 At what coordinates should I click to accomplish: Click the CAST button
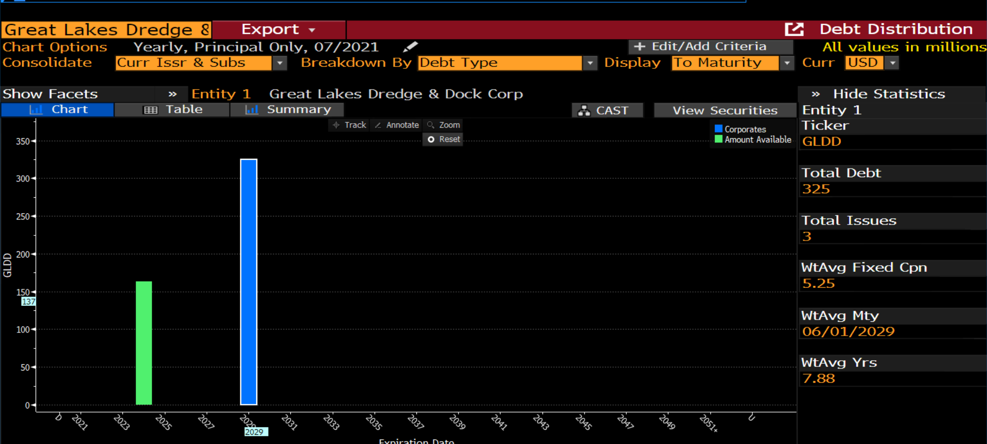pyautogui.click(x=607, y=110)
